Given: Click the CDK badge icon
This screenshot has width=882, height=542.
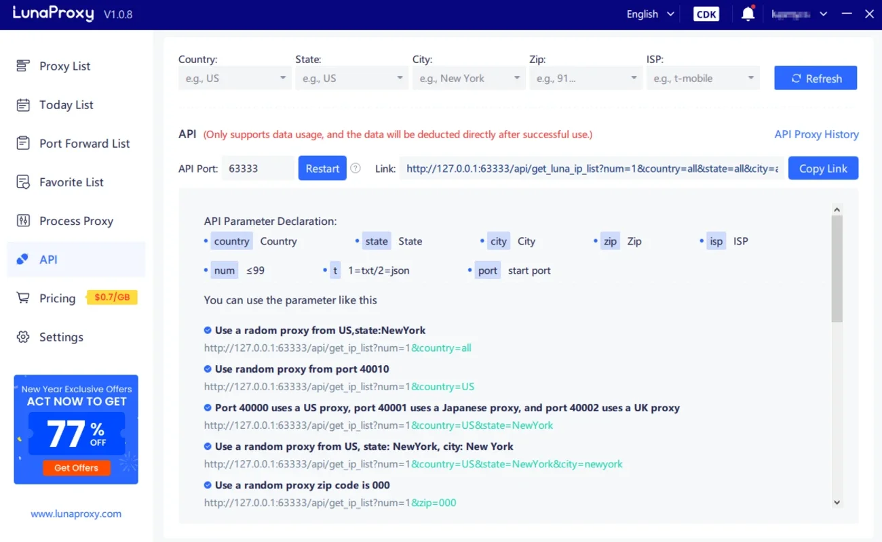Looking at the screenshot, I should (706, 14).
